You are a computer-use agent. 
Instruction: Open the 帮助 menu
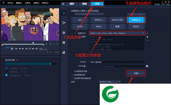click(45, 3)
